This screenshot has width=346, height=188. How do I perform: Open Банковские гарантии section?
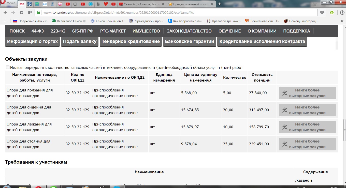190,42
